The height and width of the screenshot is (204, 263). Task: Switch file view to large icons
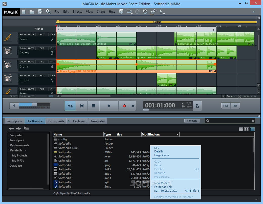click(241, 129)
